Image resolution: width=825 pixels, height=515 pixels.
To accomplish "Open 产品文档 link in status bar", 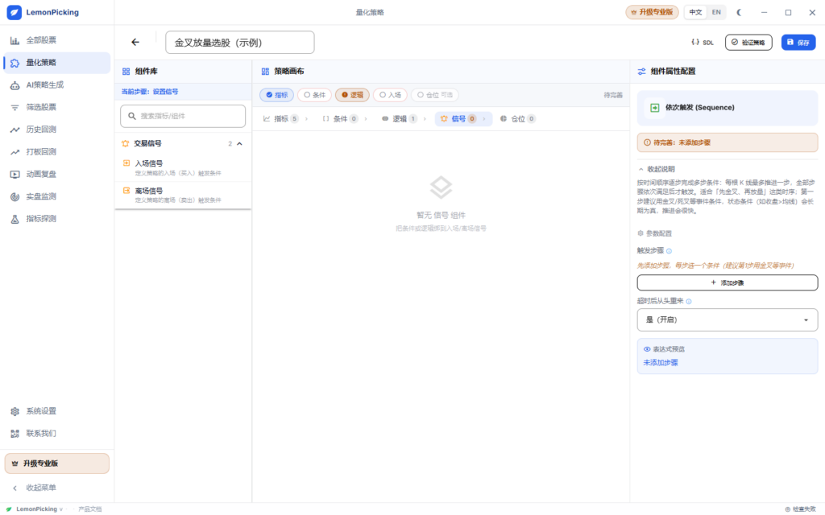I will [x=90, y=509].
